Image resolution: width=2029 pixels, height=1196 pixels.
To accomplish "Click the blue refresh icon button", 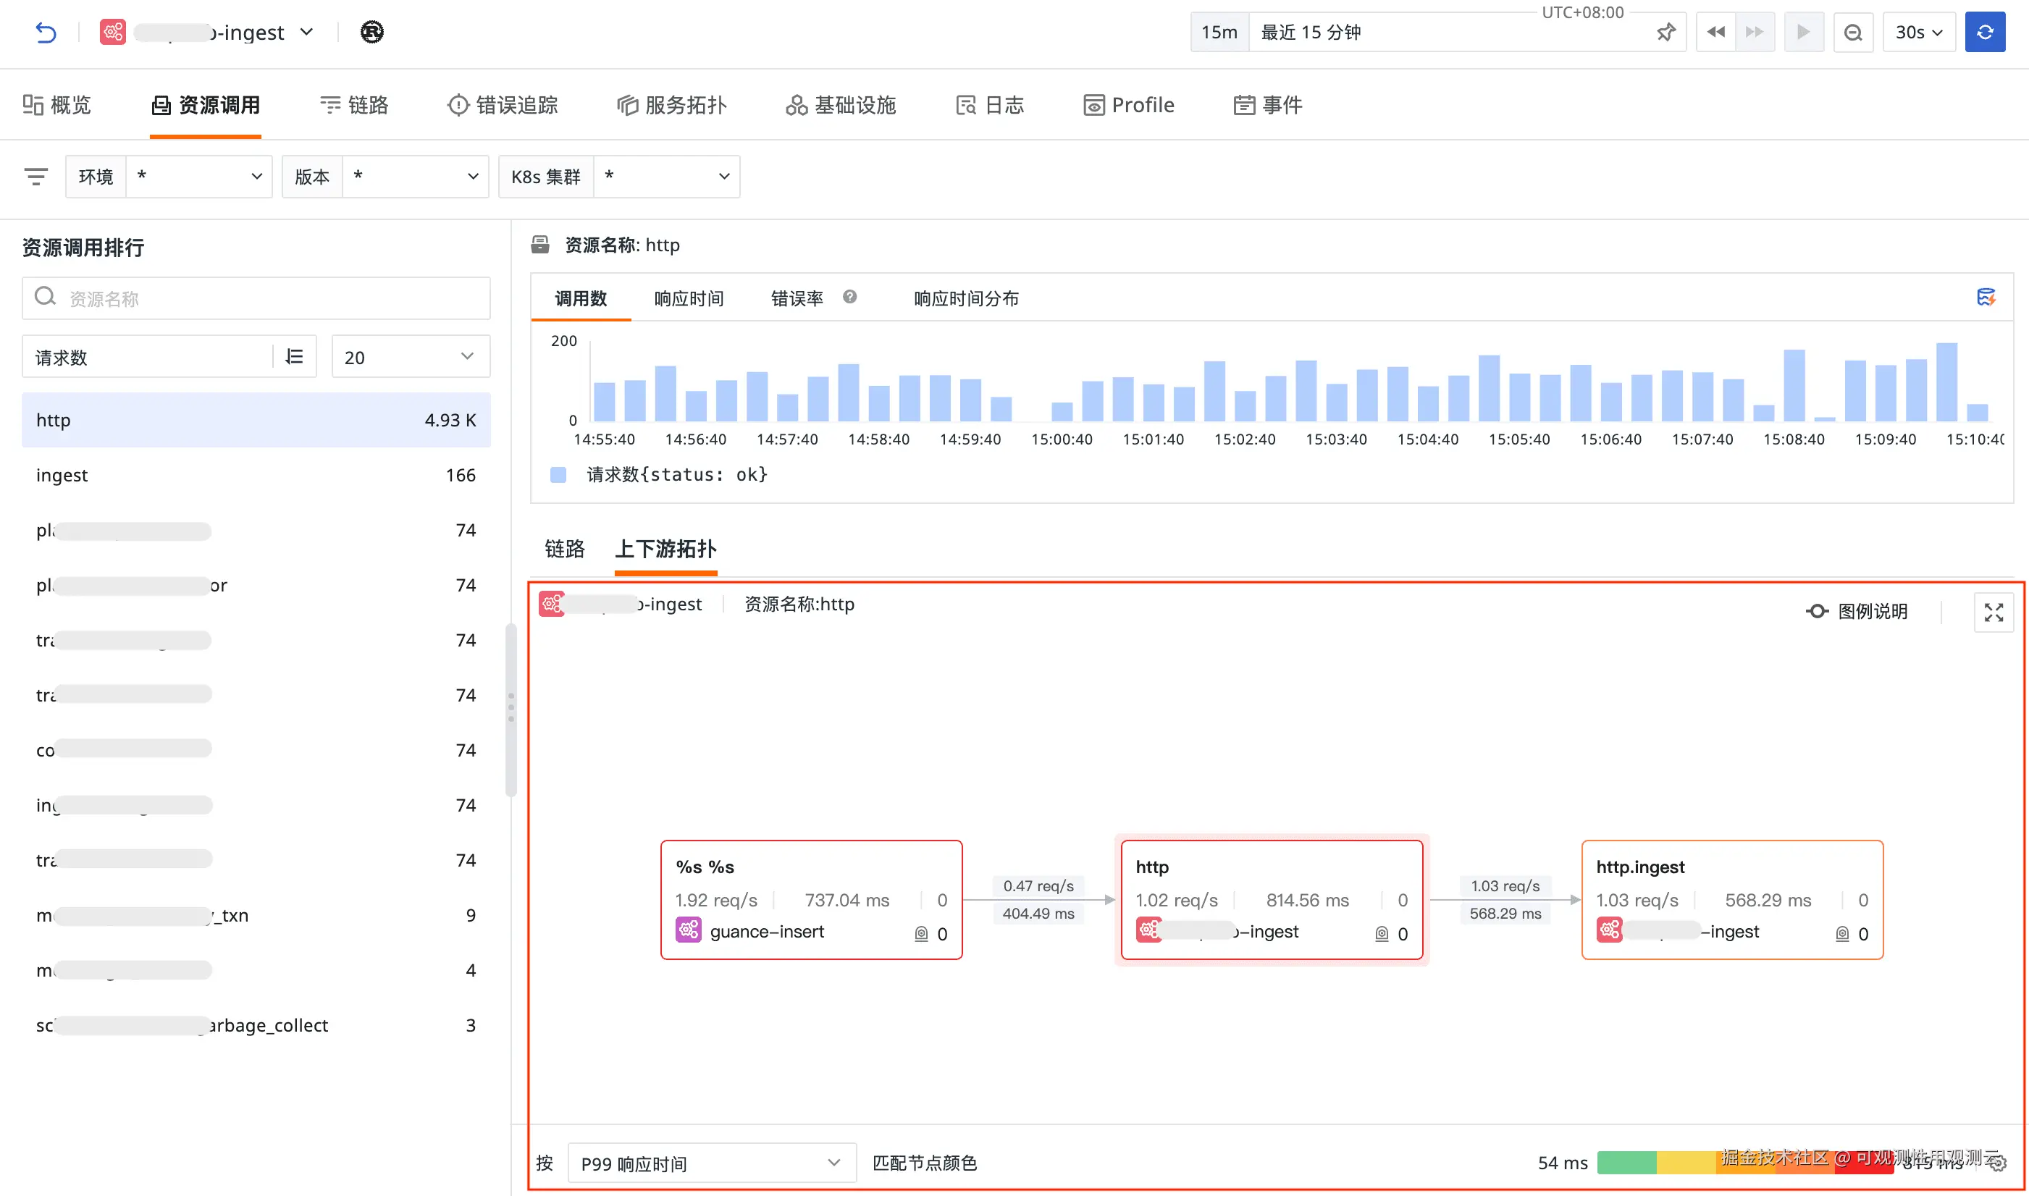I will pyautogui.click(x=1984, y=33).
